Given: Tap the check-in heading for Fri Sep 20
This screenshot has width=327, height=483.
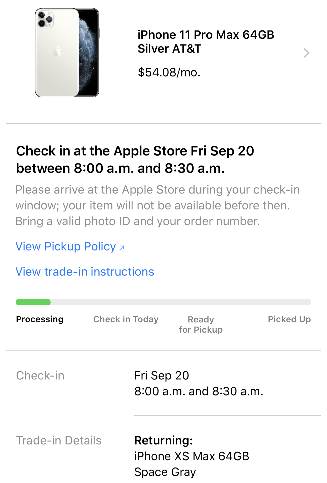Looking at the screenshot, I should (x=135, y=160).
